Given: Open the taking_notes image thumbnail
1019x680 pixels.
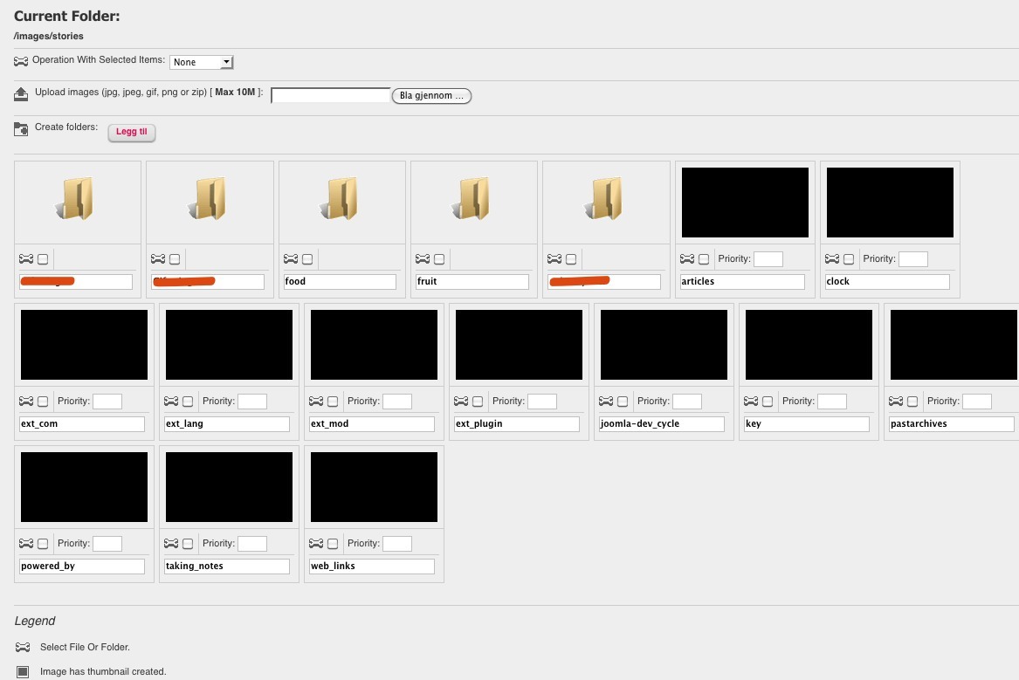Looking at the screenshot, I should click(x=229, y=487).
